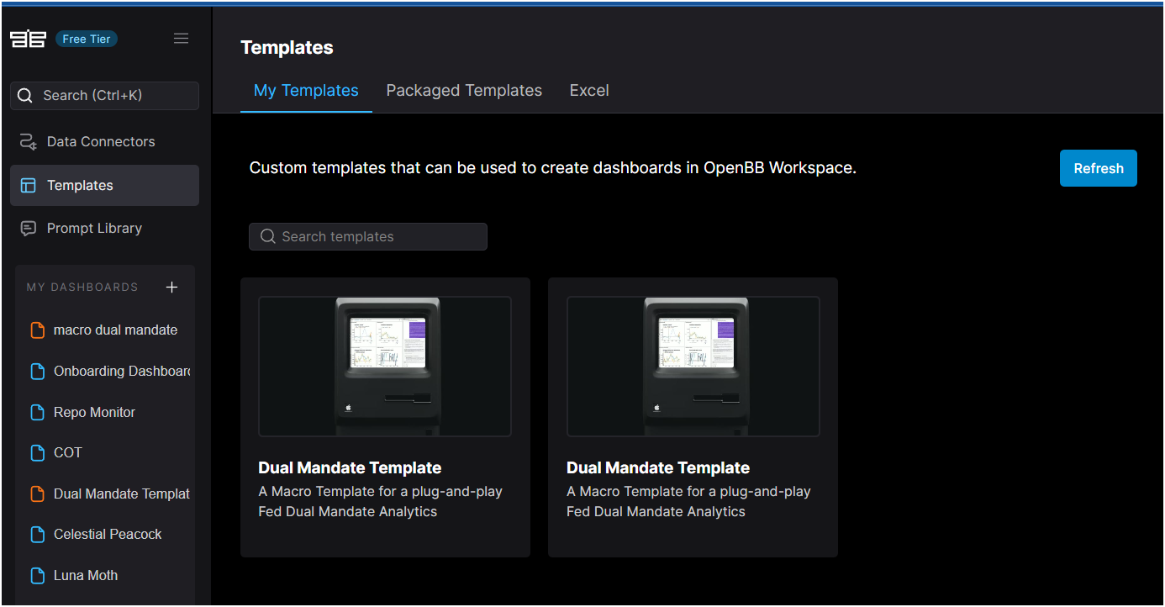
Task: Click the Templates layout icon in sidebar
Action: [x=29, y=186]
